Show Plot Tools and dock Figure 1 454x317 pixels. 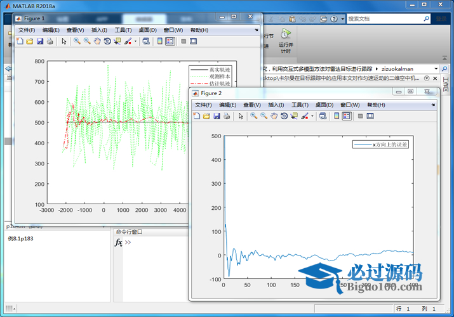(x=194, y=41)
